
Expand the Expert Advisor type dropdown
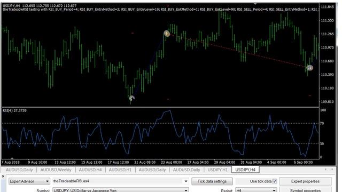click(47, 181)
